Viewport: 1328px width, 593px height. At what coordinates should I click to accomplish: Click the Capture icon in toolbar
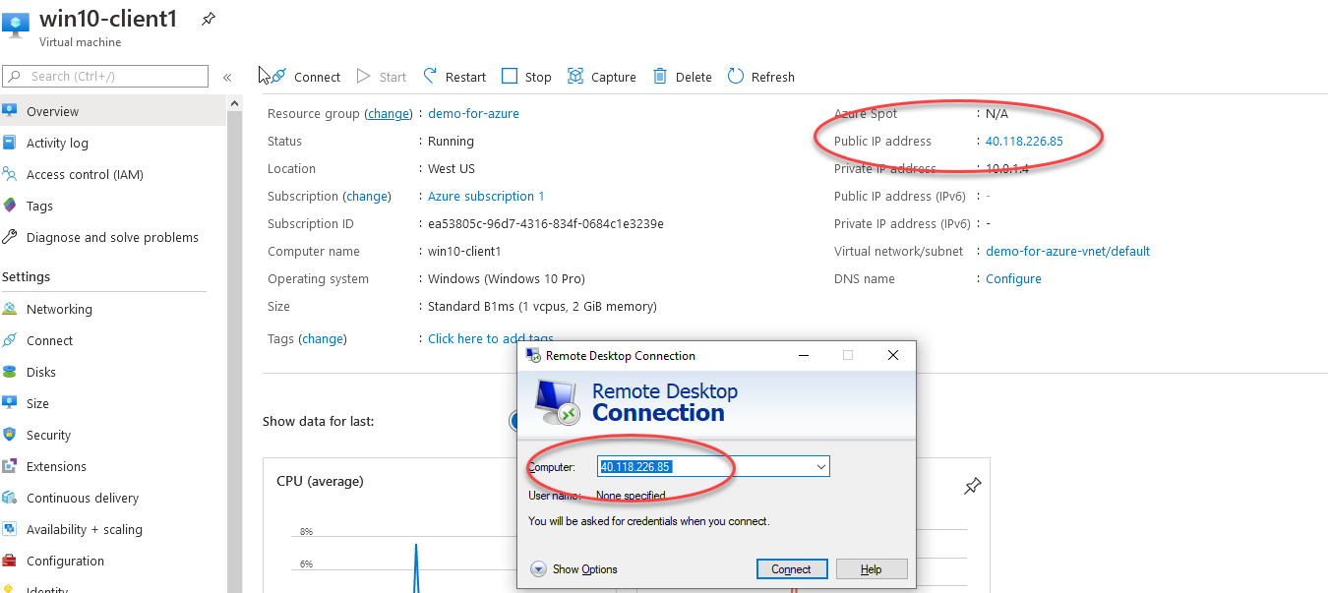click(575, 76)
